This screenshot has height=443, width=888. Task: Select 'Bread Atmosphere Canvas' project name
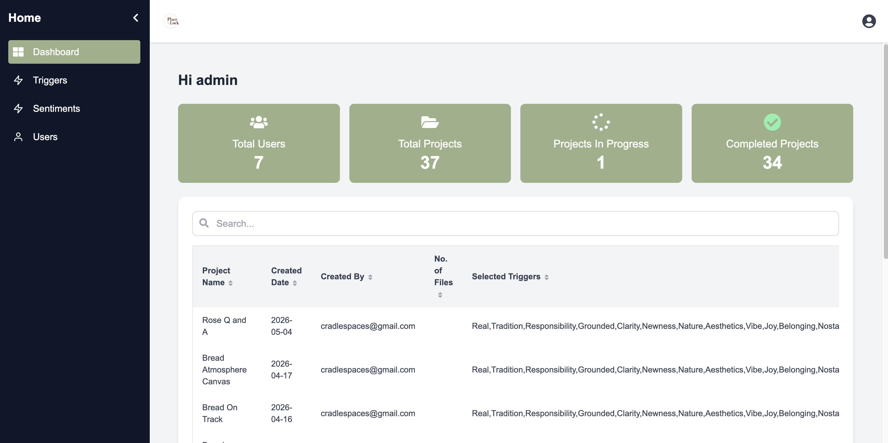tap(224, 370)
